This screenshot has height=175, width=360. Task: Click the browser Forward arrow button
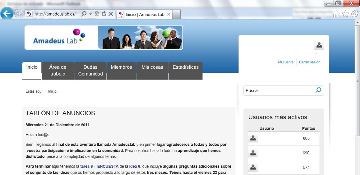pos(19,14)
